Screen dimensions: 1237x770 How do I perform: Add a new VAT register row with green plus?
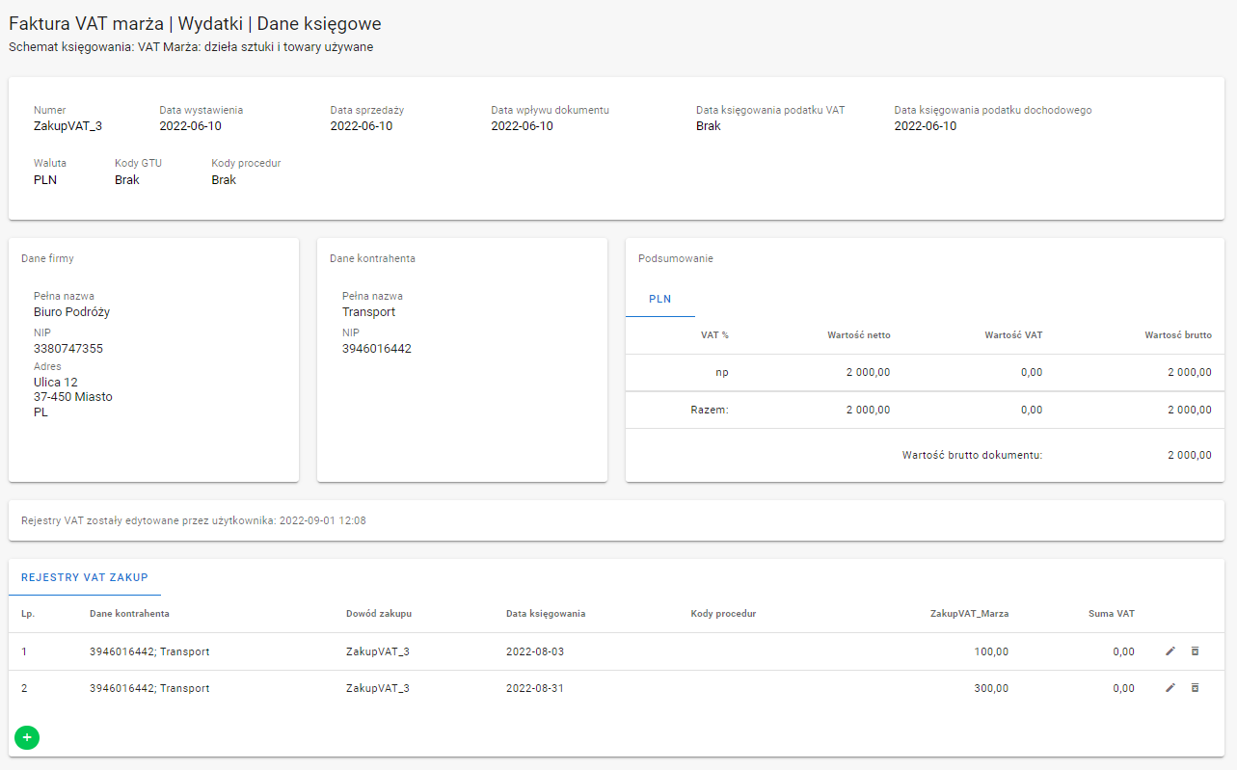tap(27, 737)
